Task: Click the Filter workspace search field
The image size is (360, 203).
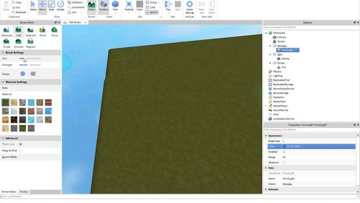Action: coord(311,28)
